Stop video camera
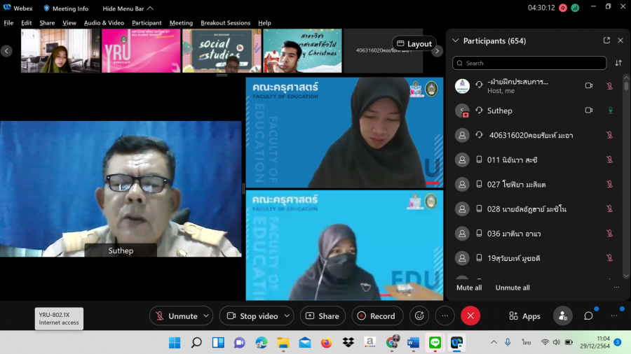 tap(252, 316)
